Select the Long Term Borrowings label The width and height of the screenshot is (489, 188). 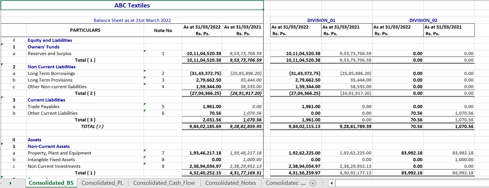[51, 73]
